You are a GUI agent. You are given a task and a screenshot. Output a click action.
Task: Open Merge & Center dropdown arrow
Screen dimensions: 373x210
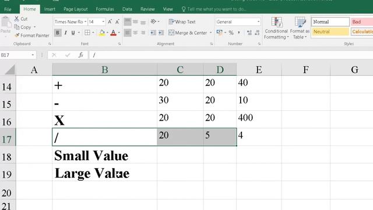[x=211, y=33]
